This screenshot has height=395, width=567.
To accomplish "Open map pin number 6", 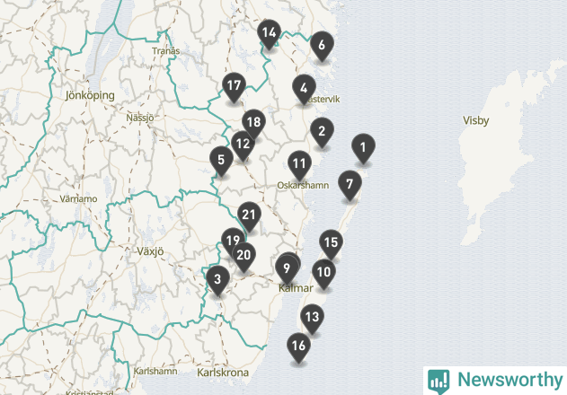I will pyautogui.click(x=321, y=44).
